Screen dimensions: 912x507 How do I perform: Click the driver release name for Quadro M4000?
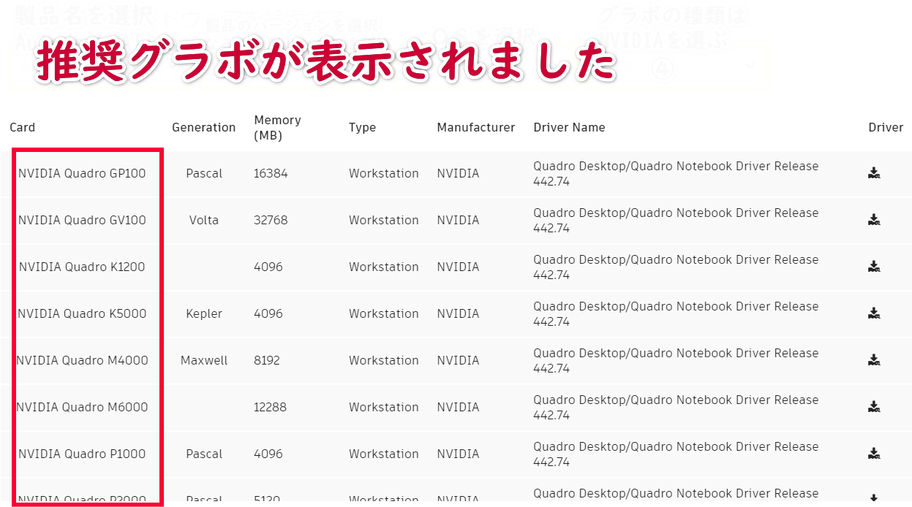pos(676,360)
